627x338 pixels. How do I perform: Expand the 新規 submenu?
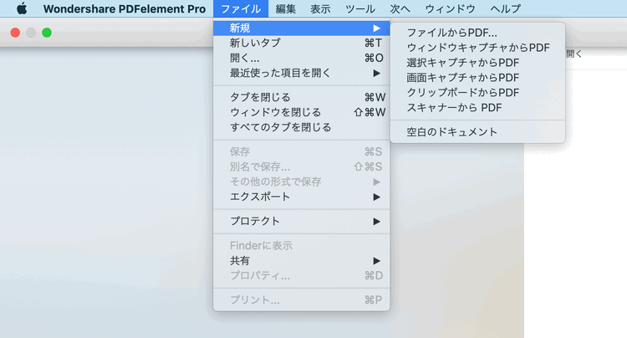(302, 28)
